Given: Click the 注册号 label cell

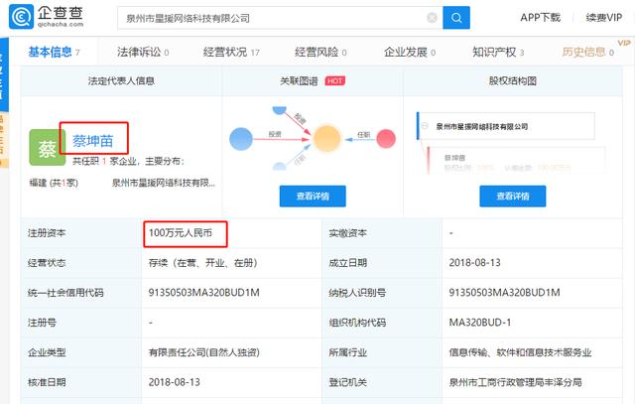Looking at the screenshot, I should pos(81,323).
